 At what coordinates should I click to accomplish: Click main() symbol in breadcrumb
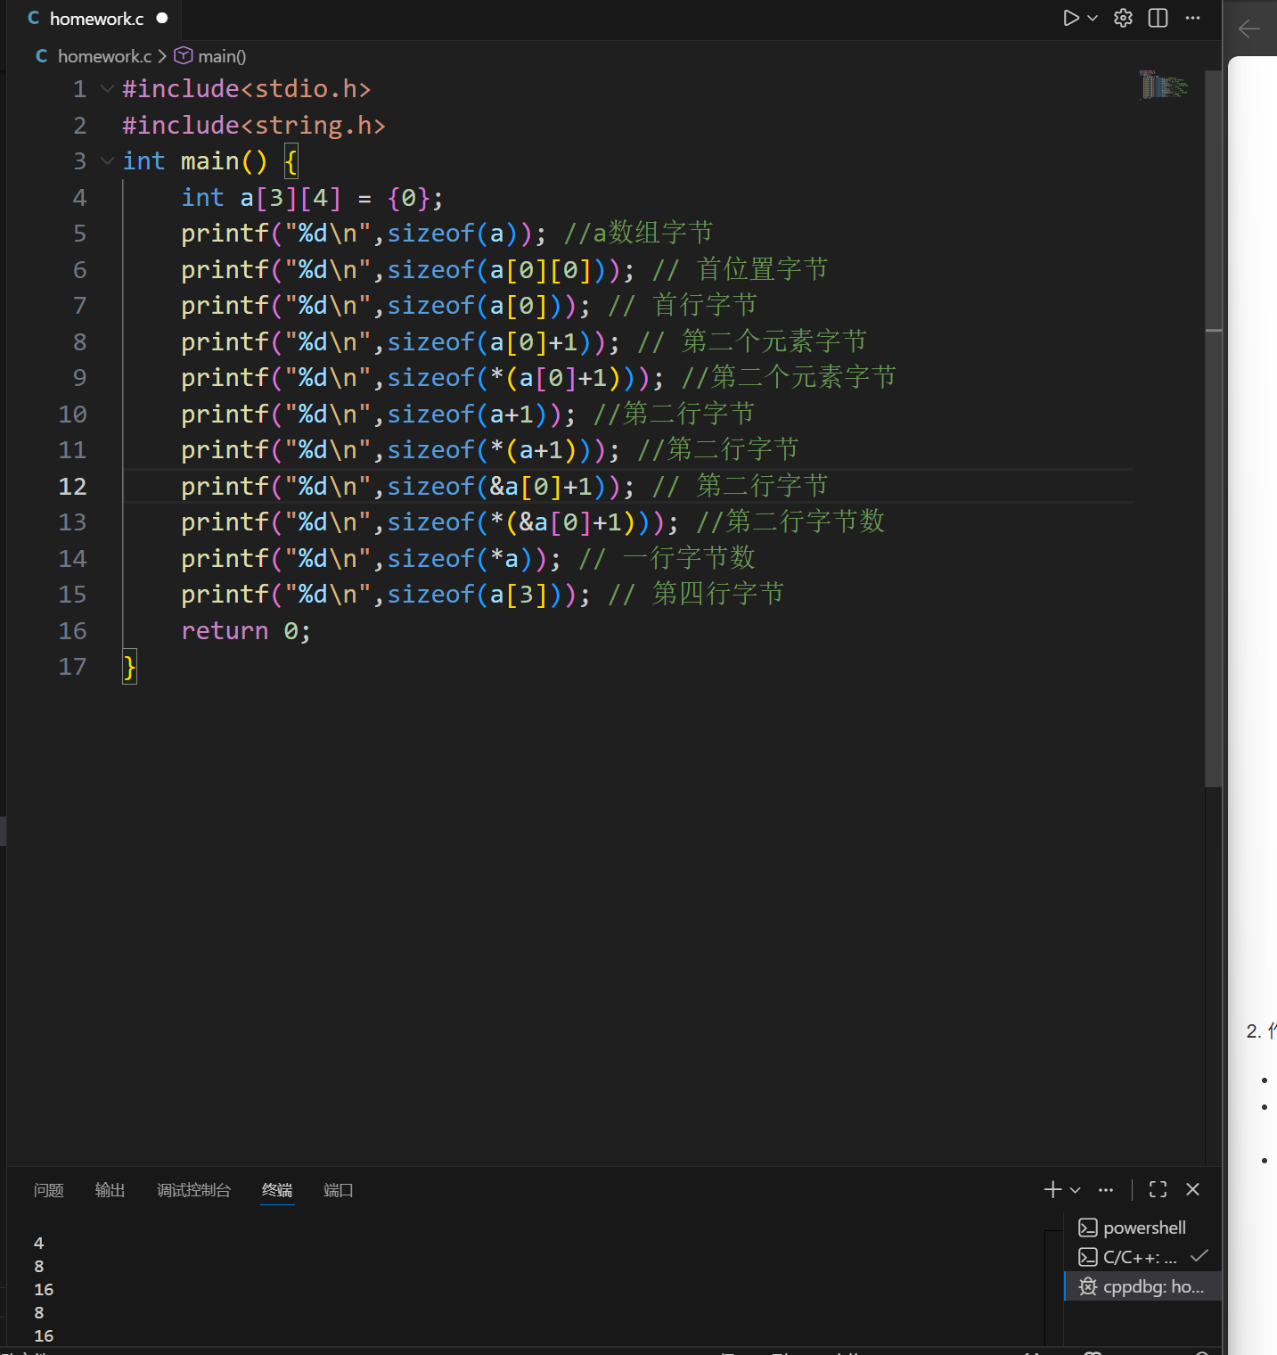(x=222, y=56)
